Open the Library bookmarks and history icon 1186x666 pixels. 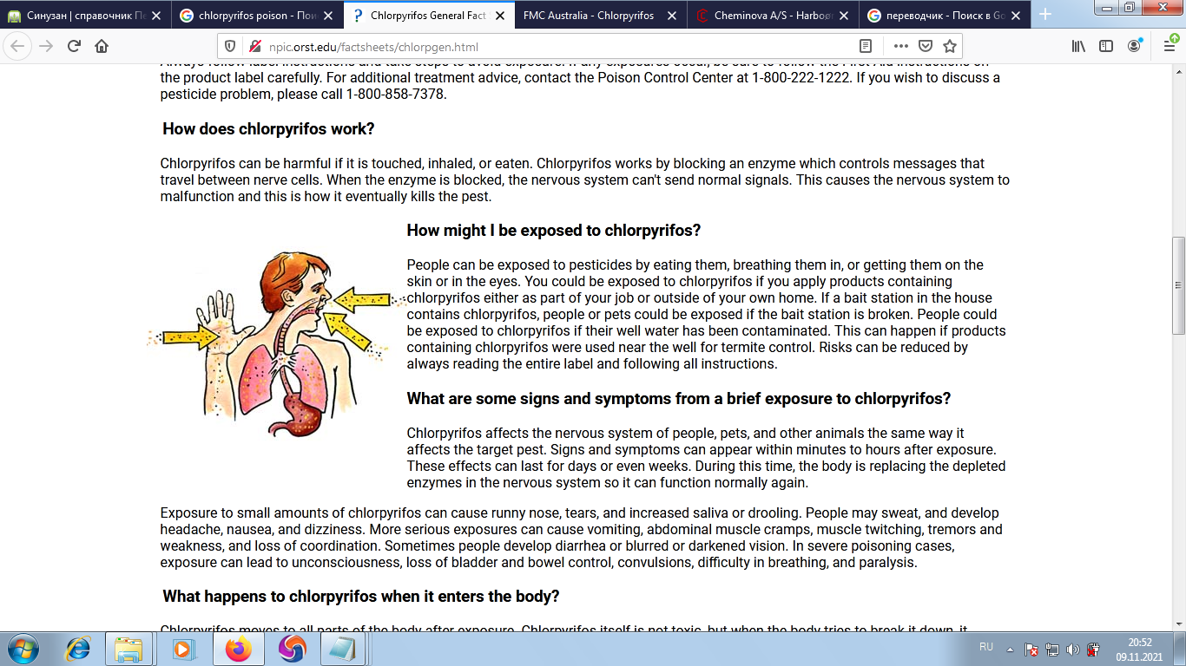(x=1078, y=47)
